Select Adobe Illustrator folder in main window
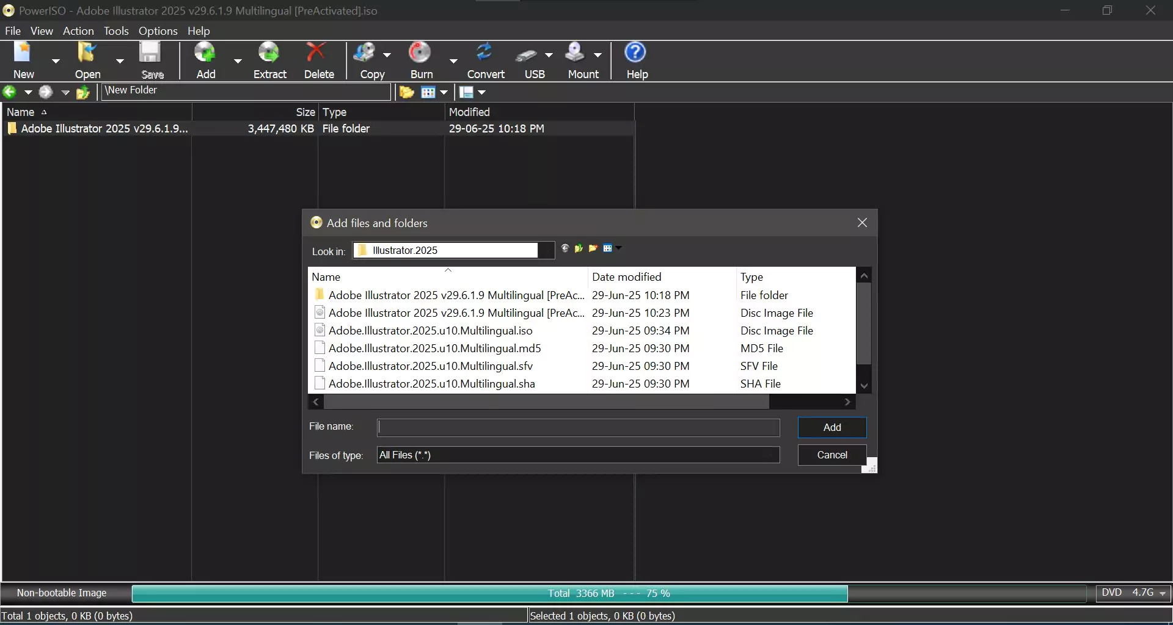Screen dimensions: 1173x625 click(x=318, y=128)
